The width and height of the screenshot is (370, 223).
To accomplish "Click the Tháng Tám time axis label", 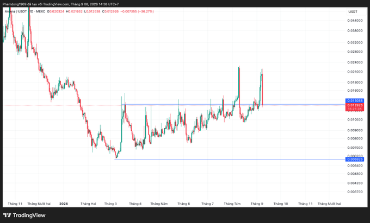I will click(x=232, y=203).
